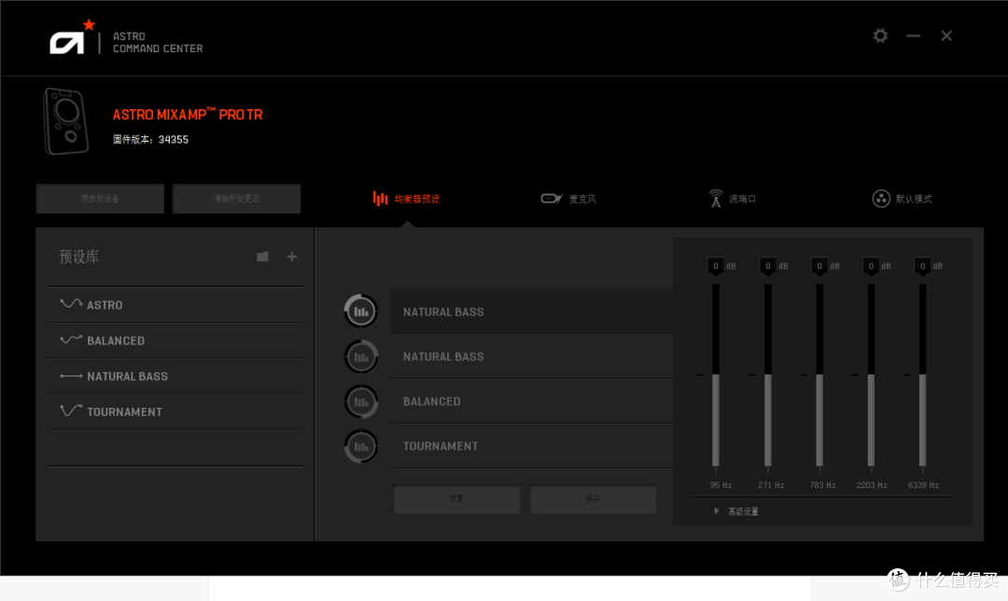Click the 6339 Hz band slider
Viewport: 1008px width, 601px height.
point(922,375)
